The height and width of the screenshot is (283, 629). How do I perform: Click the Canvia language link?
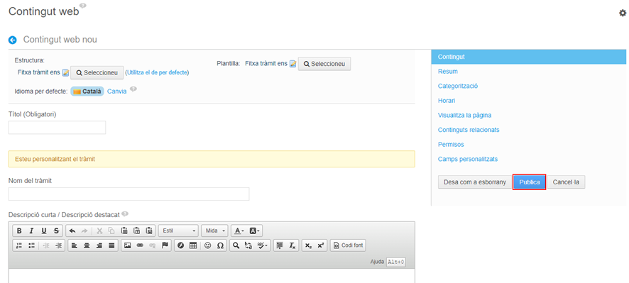[116, 91]
